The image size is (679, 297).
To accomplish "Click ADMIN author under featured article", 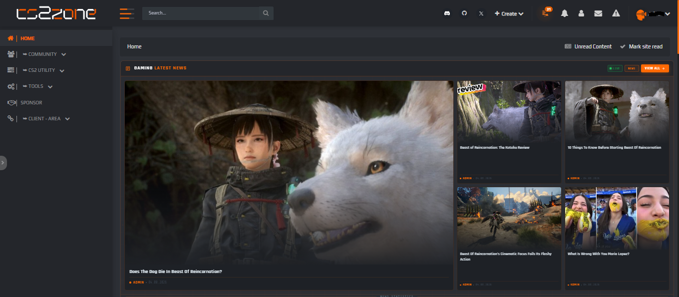I will coord(138,283).
